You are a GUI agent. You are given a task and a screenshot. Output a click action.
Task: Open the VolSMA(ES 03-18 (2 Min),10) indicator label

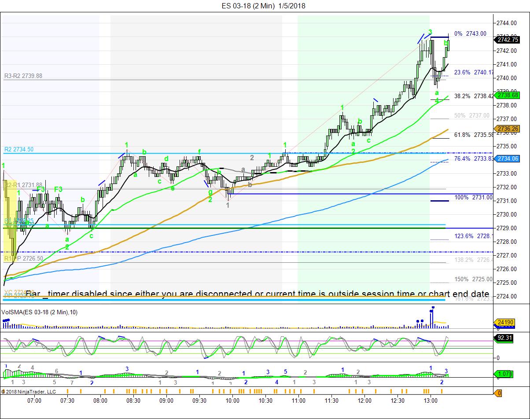click(x=40, y=312)
